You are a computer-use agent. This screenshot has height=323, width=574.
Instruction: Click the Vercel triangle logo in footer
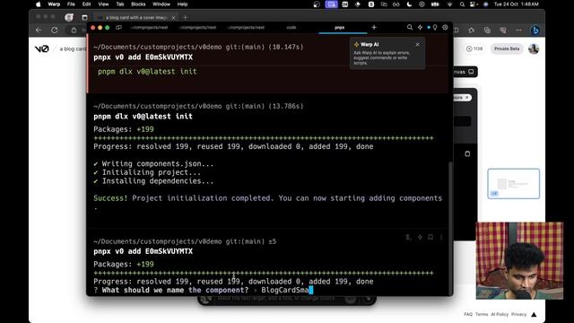[x=535, y=314]
